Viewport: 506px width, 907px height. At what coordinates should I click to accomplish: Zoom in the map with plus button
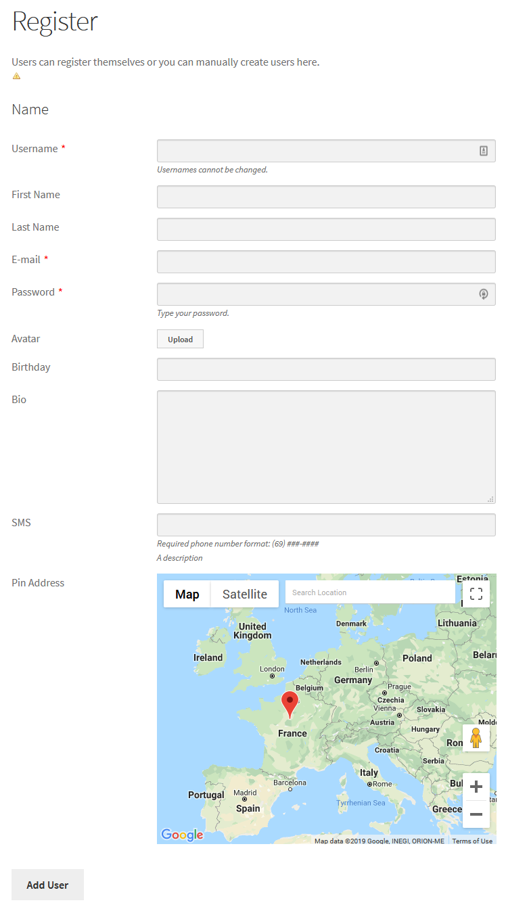476,787
